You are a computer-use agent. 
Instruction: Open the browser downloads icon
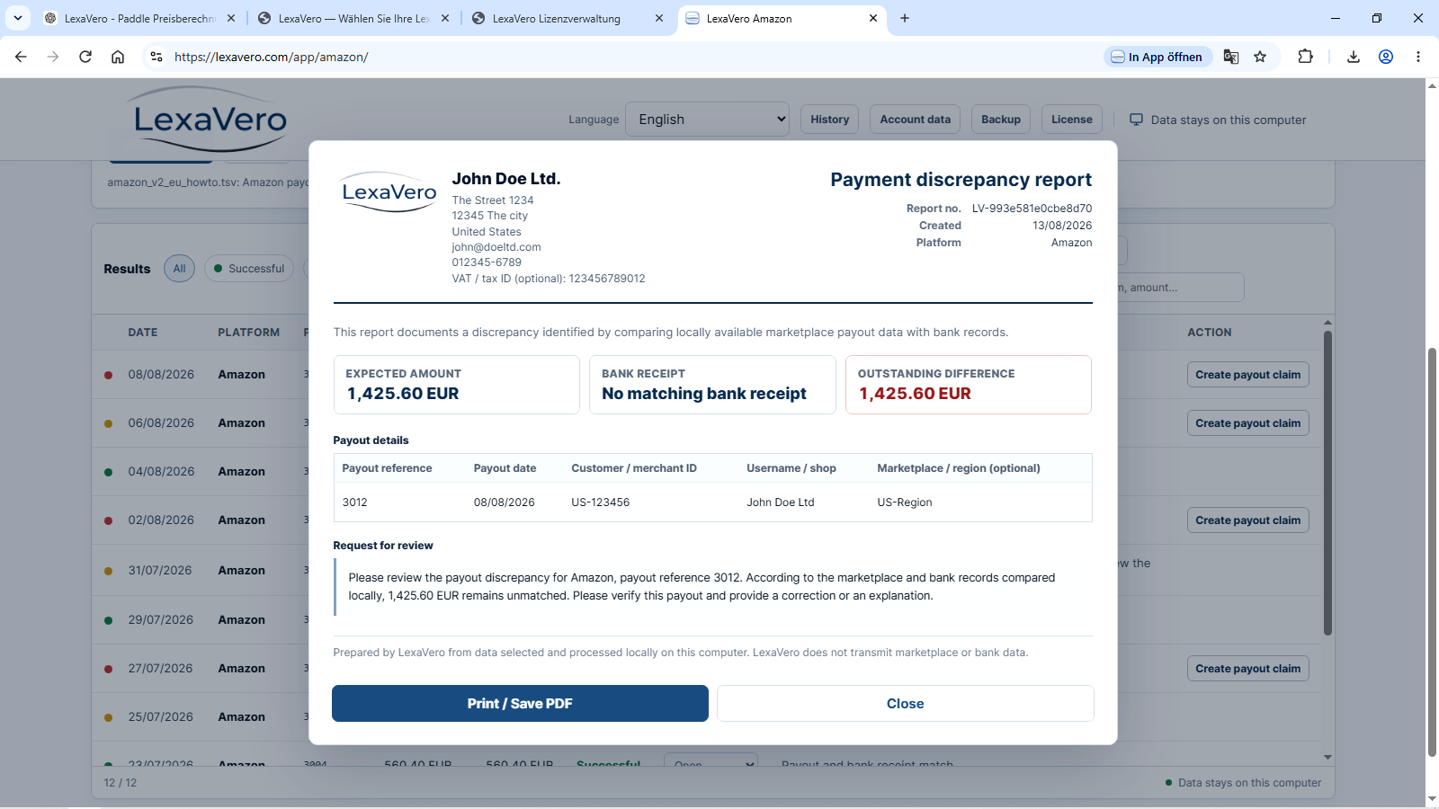tap(1354, 57)
